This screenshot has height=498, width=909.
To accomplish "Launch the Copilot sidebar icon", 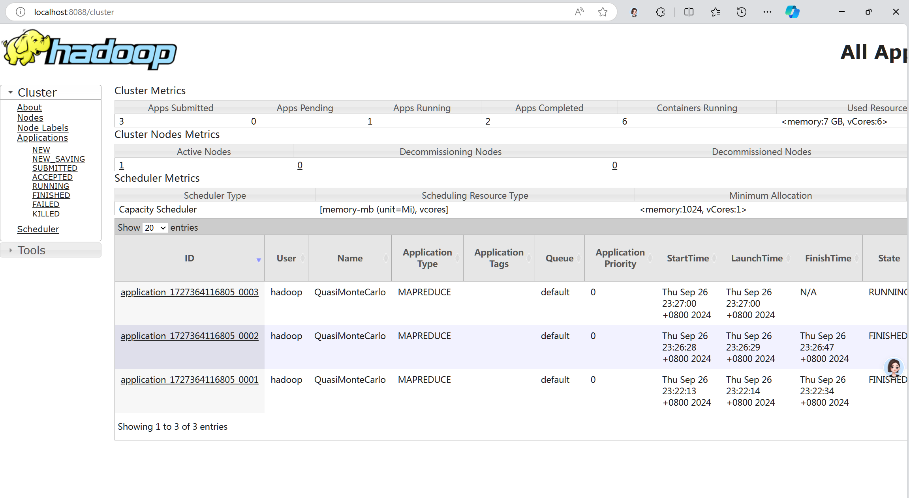I will click(793, 12).
